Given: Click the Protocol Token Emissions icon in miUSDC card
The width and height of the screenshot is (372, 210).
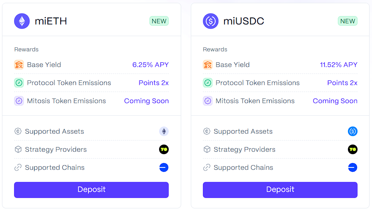Looking at the screenshot, I should click(208, 83).
